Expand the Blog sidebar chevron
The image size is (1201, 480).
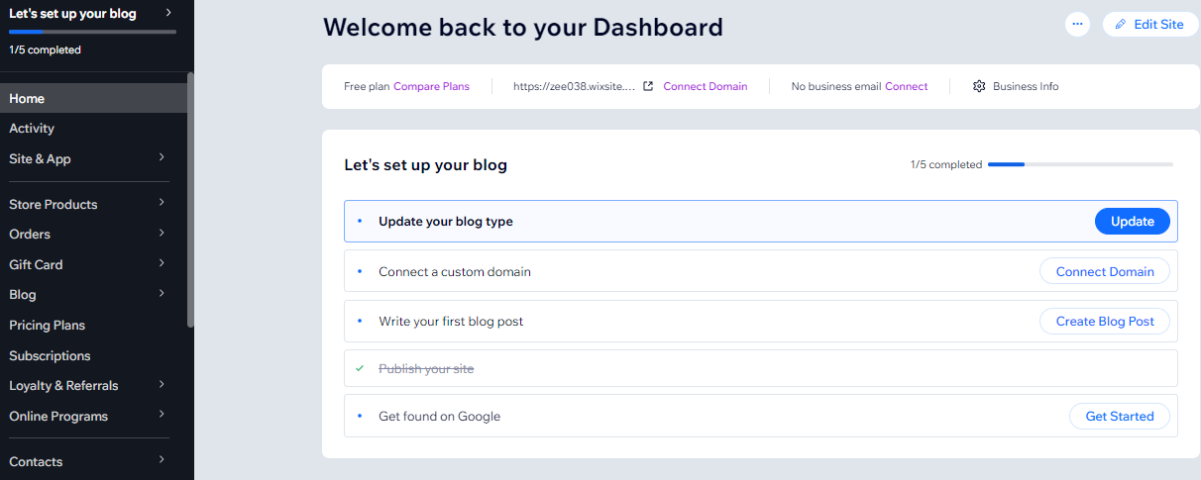click(x=161, y=293)
